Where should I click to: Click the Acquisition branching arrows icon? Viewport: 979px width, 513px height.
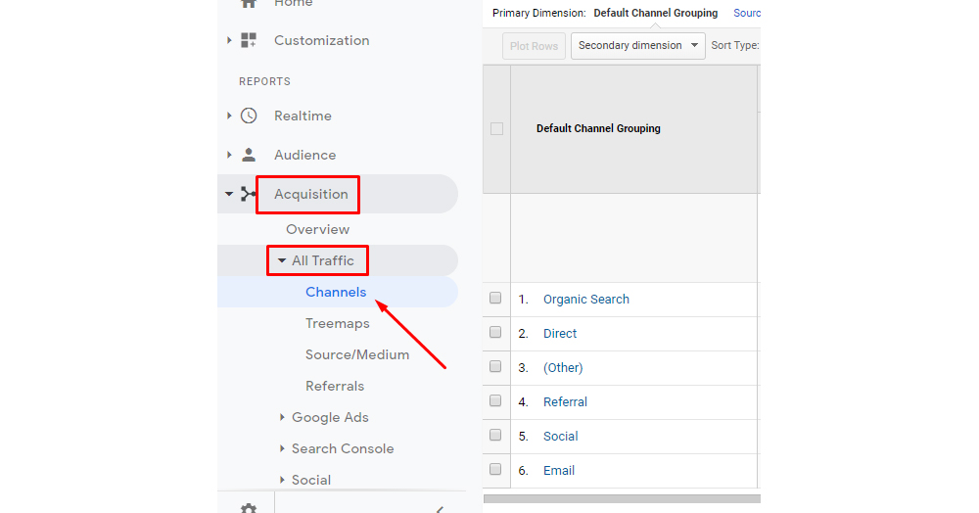click(249, 194)
